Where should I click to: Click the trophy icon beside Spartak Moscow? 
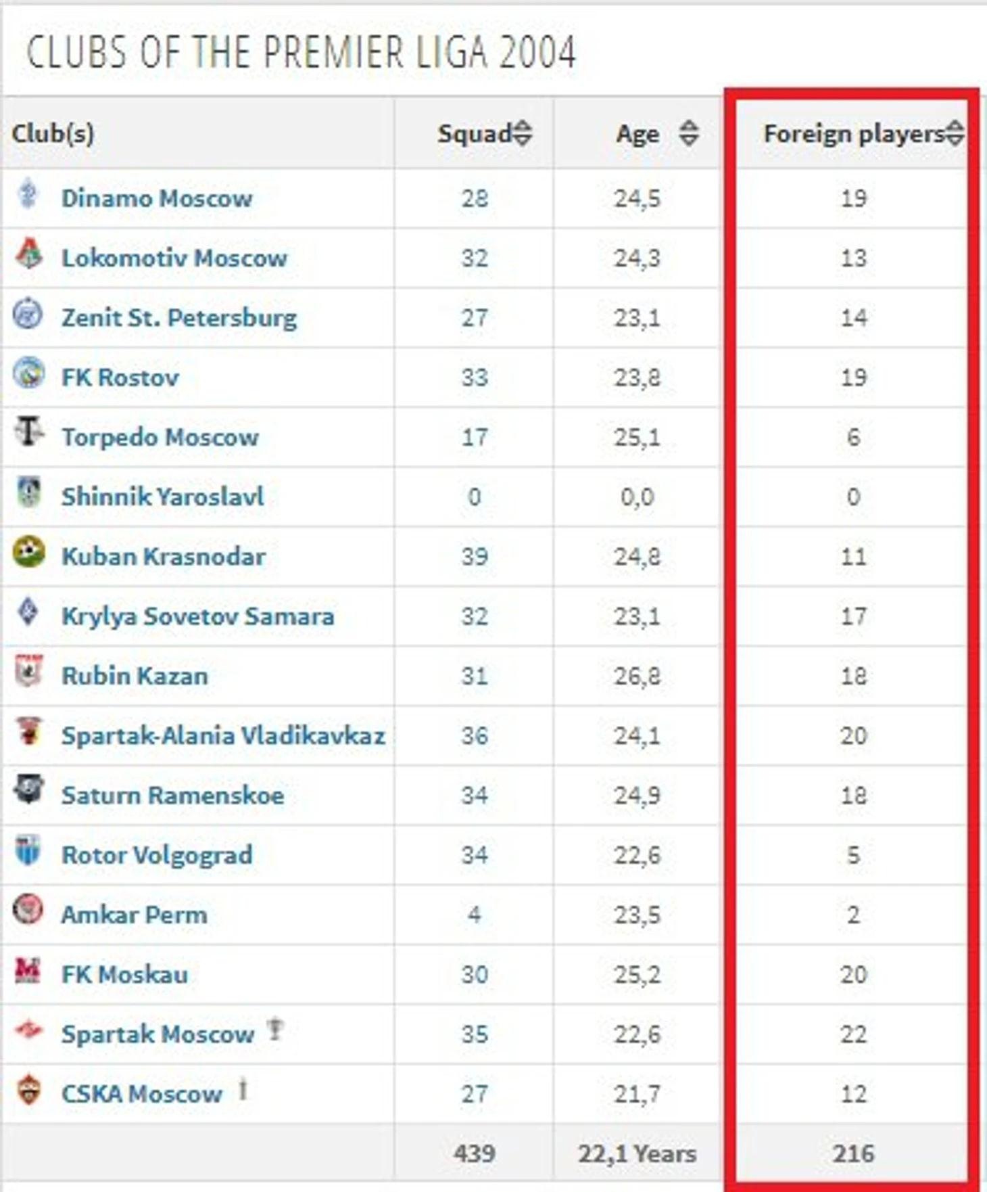pyautogui.click(x=274, y=1030)
